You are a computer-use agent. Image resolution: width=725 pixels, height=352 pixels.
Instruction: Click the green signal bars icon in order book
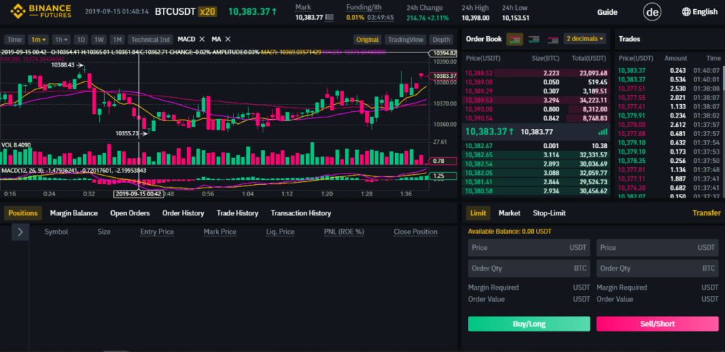[603, 132]
